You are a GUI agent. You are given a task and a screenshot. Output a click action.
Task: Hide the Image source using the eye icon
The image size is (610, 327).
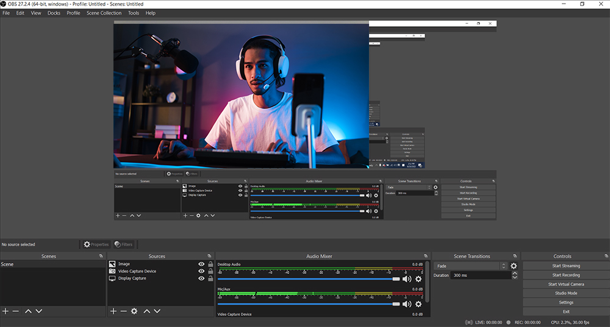point(201,264)
